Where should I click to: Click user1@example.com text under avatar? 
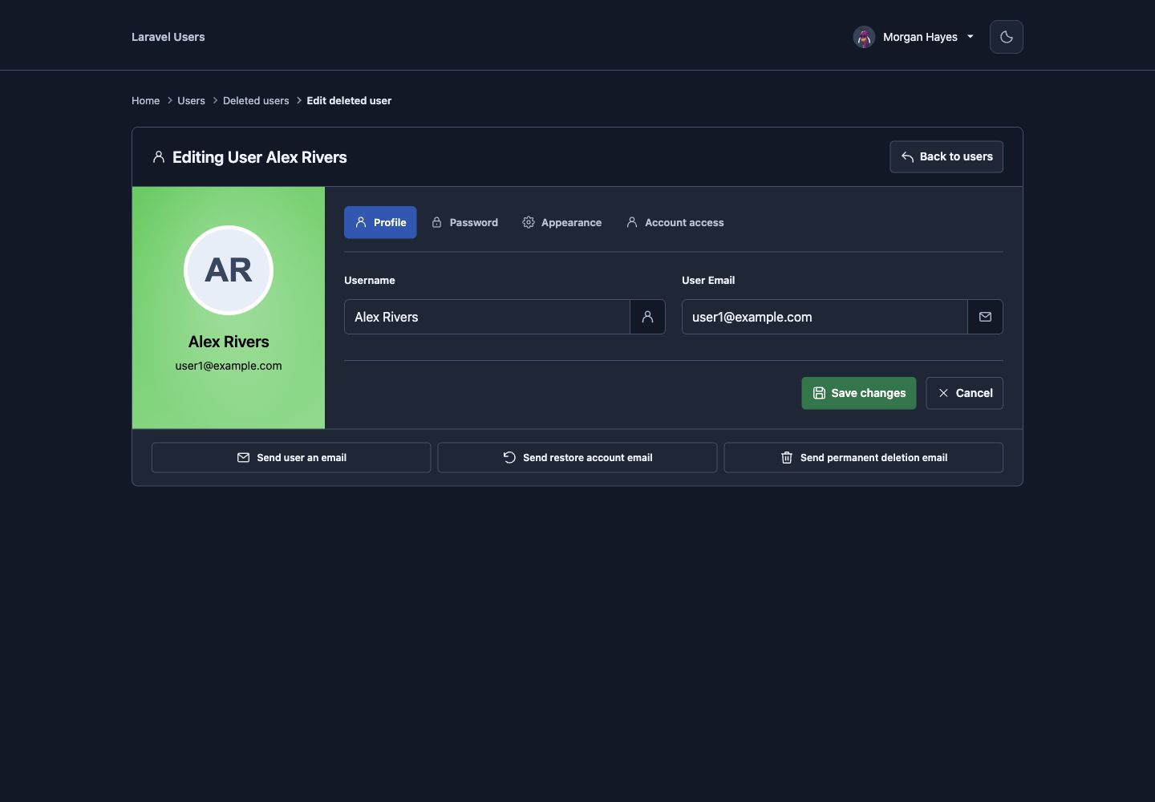(x=229, y=366)
